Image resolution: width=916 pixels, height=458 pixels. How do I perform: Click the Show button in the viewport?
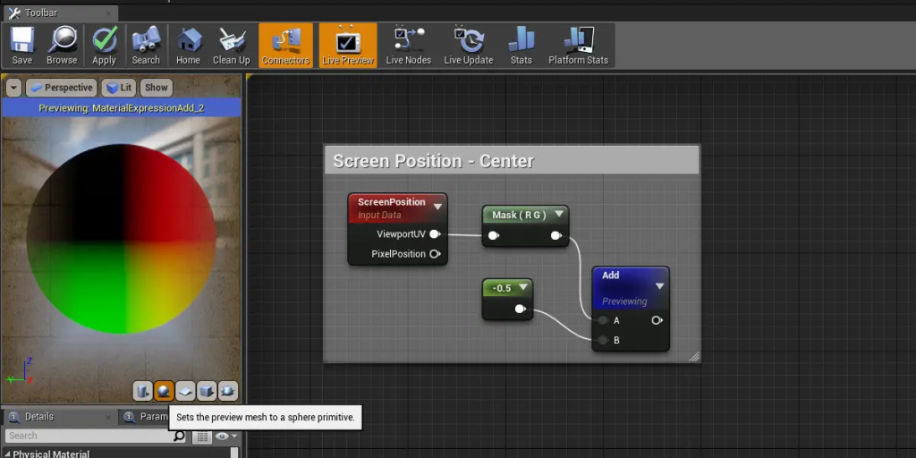[x=157, y=88]
